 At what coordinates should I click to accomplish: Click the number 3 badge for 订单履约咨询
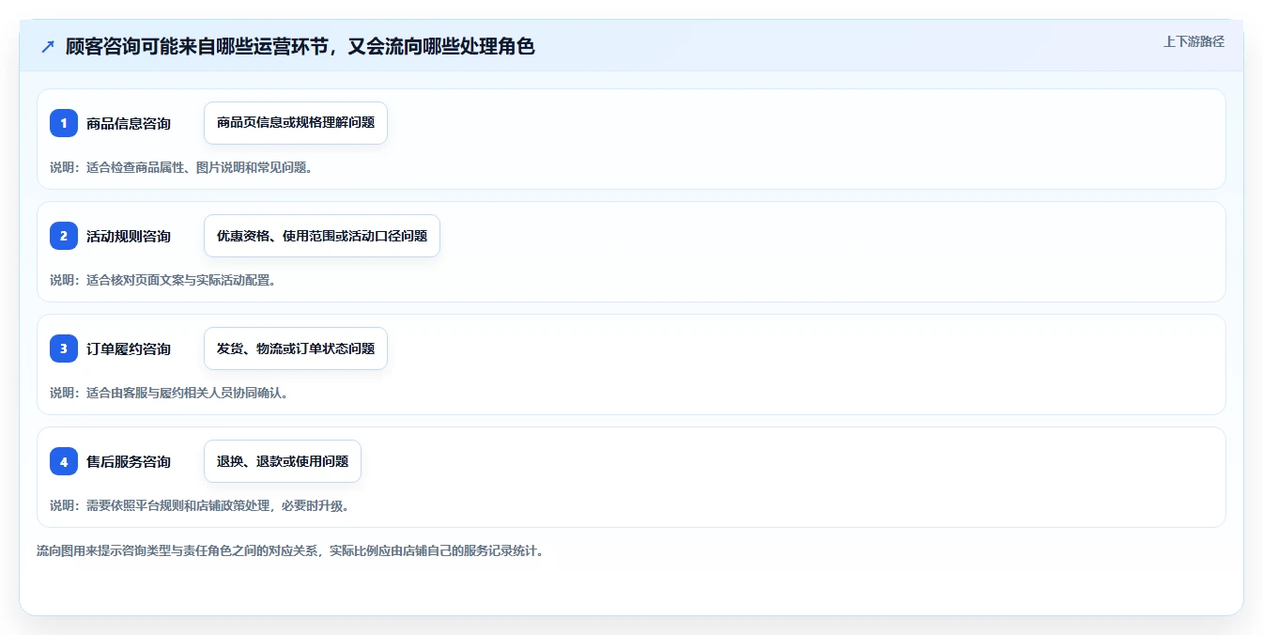(64, 348)
